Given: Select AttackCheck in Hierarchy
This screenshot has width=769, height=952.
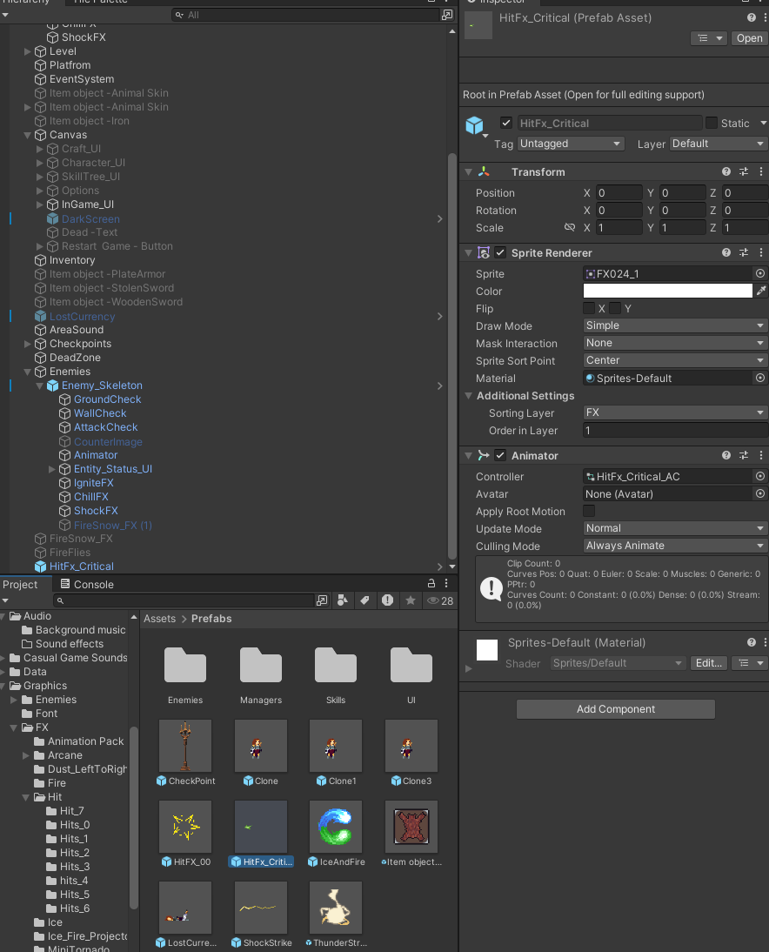Looking at the screenshot, I should (x=105, y=426).
